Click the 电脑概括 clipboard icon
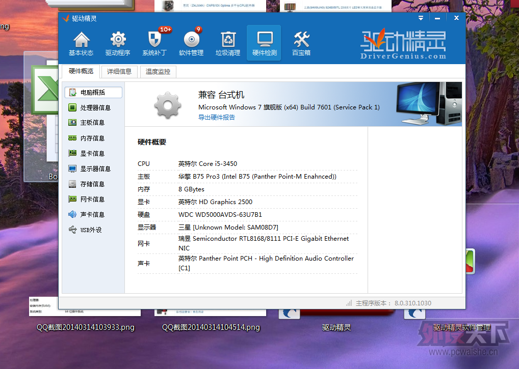Viewport: 519px width, 369px height. coord(72,93)
